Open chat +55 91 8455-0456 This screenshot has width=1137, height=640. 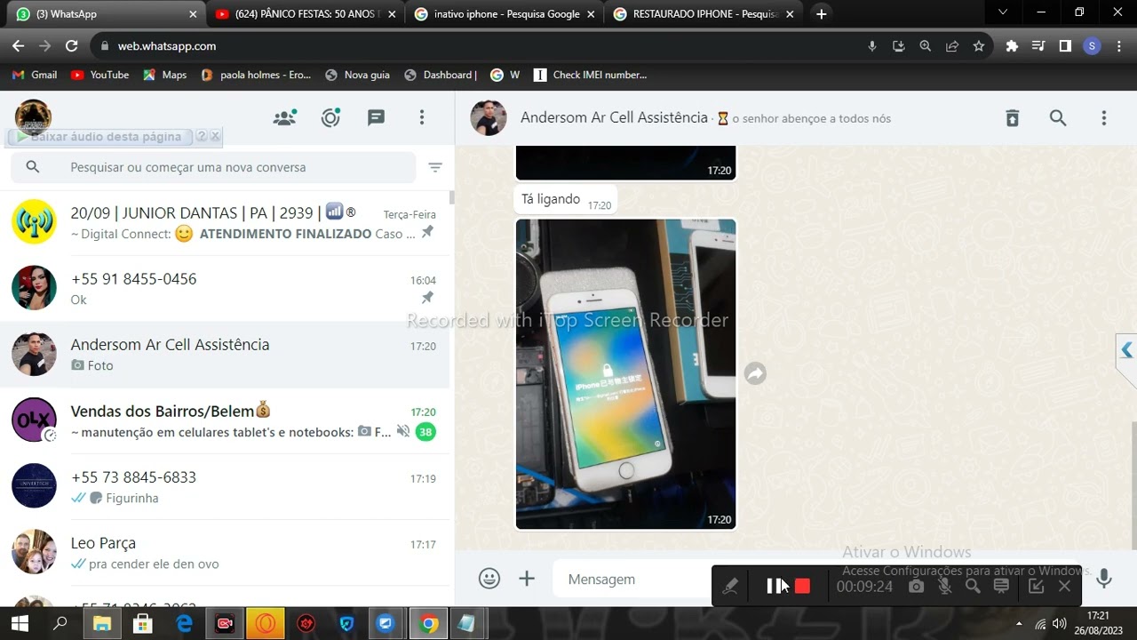point(225,288)
